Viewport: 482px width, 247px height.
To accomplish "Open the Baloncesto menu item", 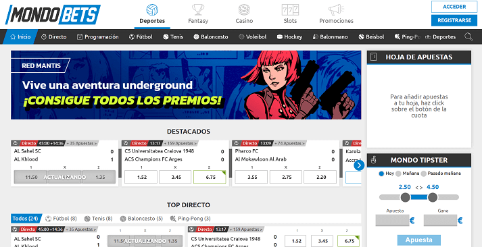I will tap(211, 37).
